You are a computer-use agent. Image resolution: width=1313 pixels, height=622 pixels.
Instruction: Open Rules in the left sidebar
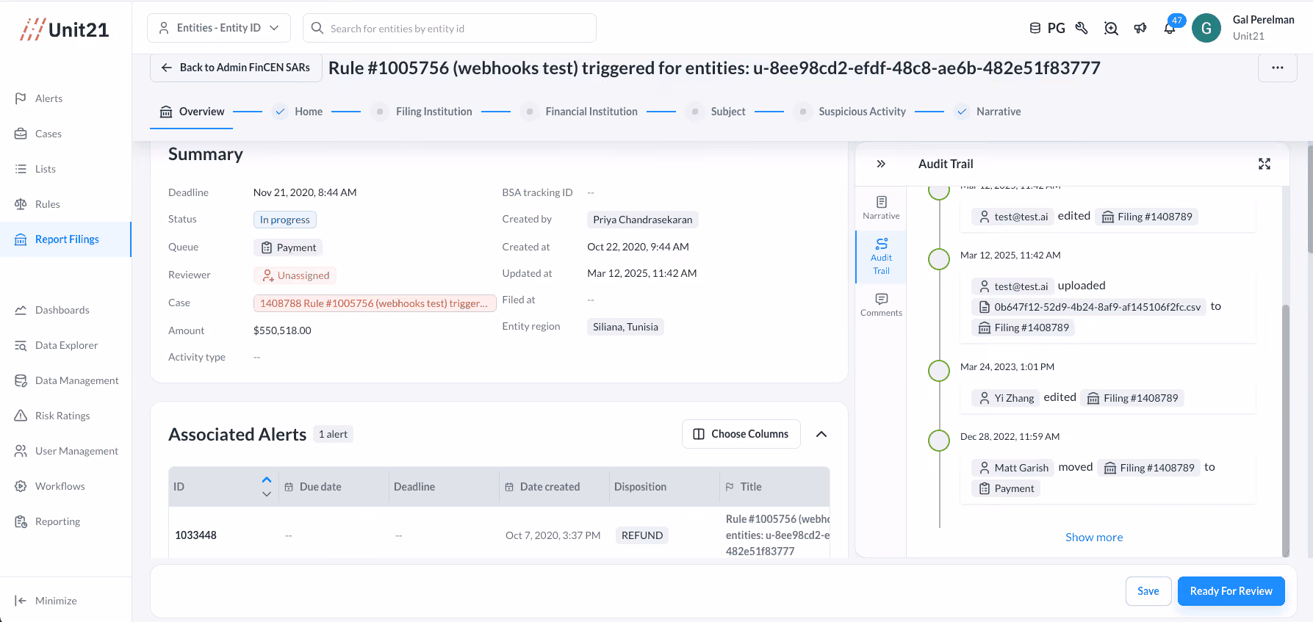point(48,204)
